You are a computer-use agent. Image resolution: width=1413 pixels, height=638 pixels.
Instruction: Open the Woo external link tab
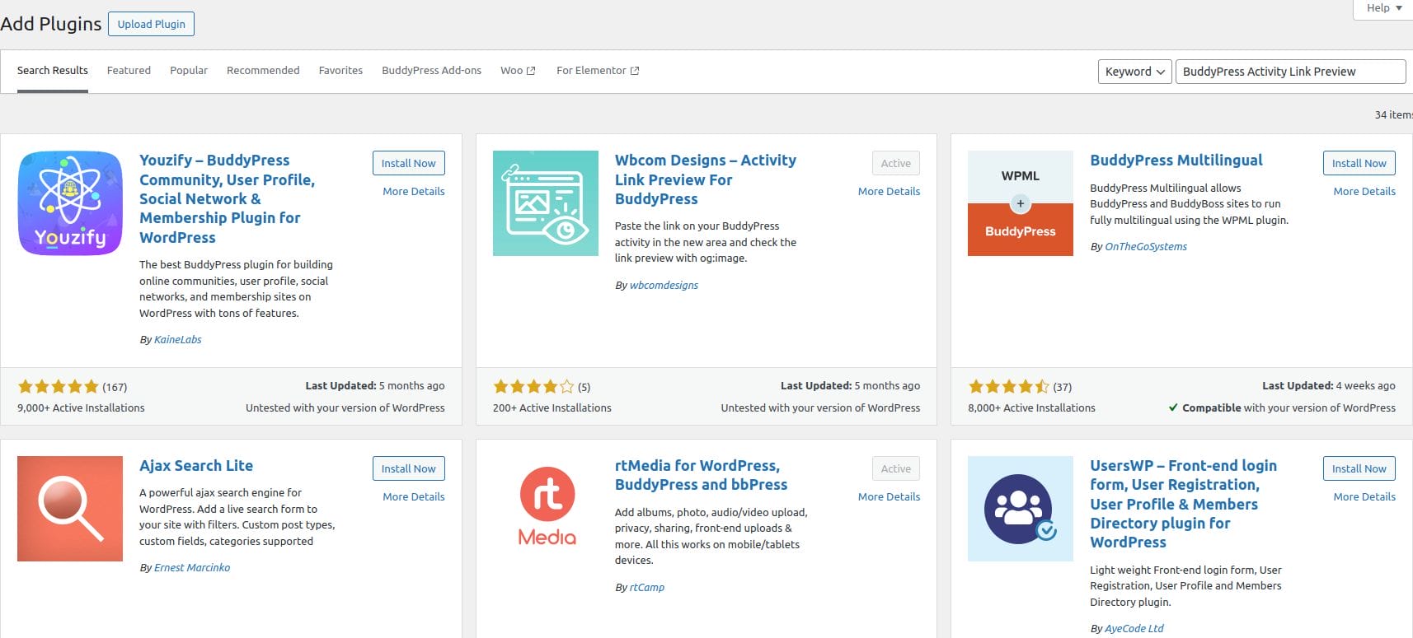click(517, 71)
